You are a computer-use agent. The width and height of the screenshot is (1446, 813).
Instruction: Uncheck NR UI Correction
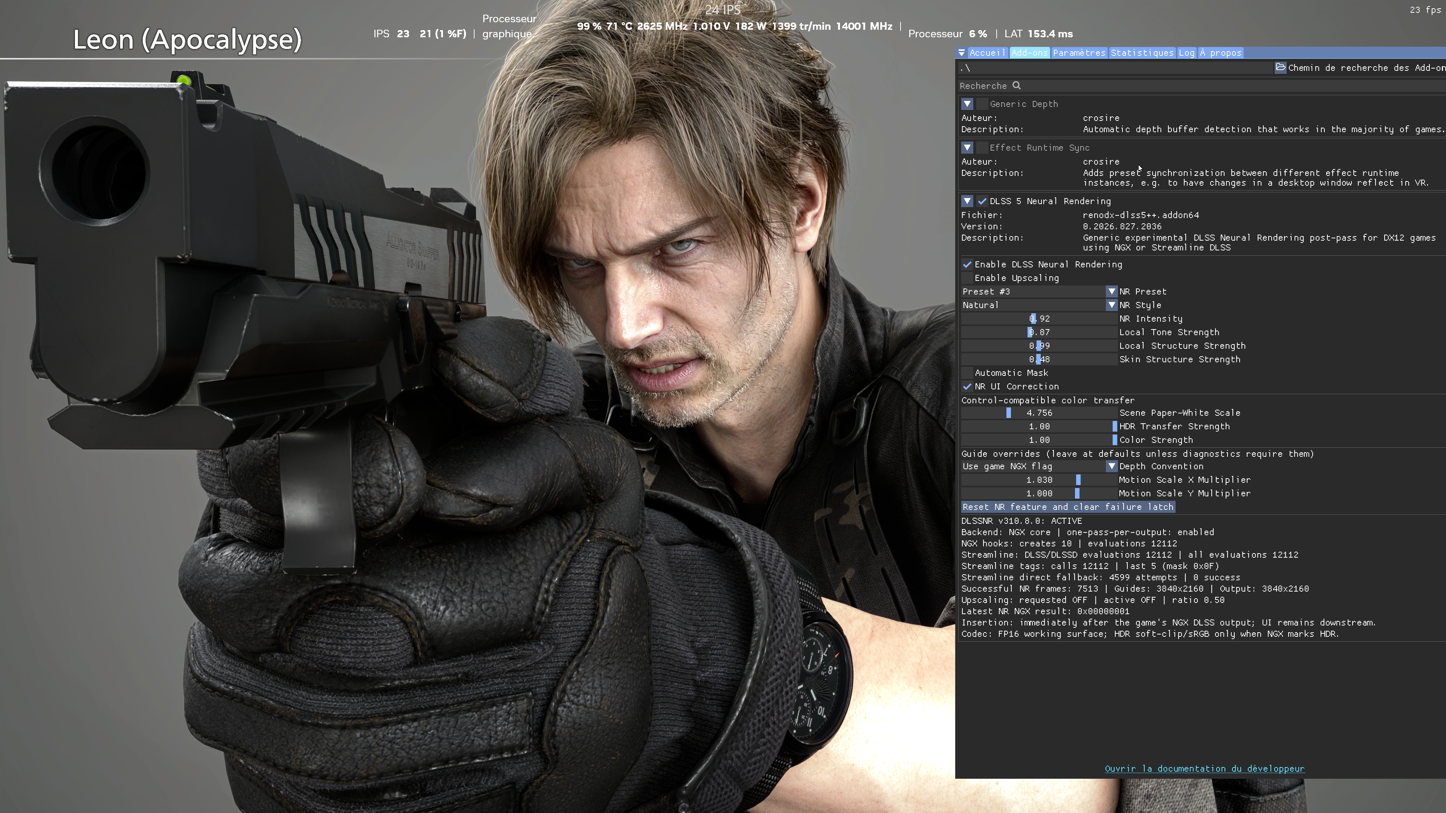pos(967,386)
